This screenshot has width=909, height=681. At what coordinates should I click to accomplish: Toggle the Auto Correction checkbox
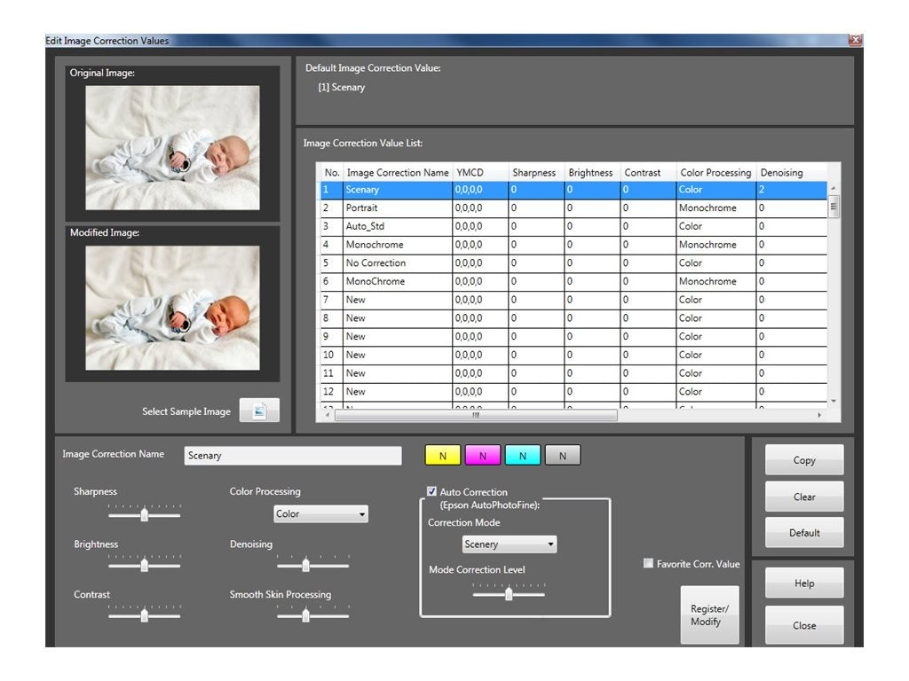point(431,491)
